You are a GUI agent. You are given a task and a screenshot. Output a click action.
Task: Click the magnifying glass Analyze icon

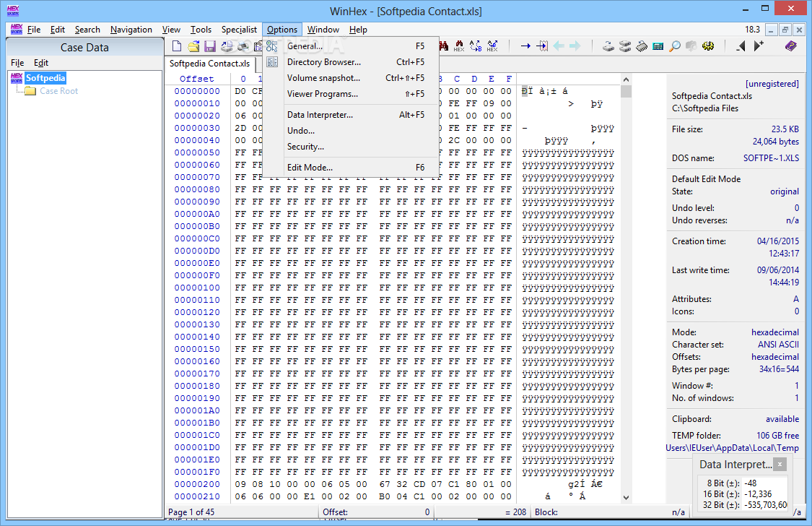coord(675,46)
